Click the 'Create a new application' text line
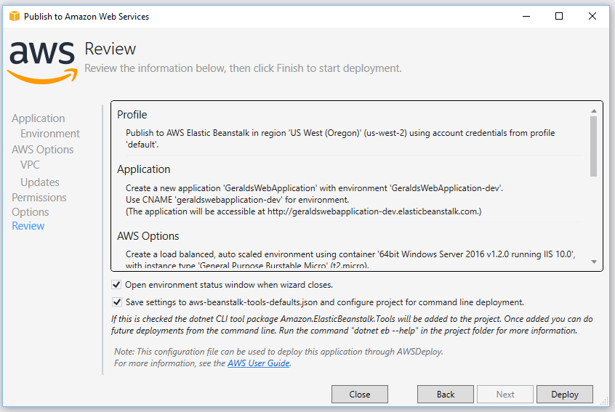Viewport: 615px width, 412px height. point(314,188)
